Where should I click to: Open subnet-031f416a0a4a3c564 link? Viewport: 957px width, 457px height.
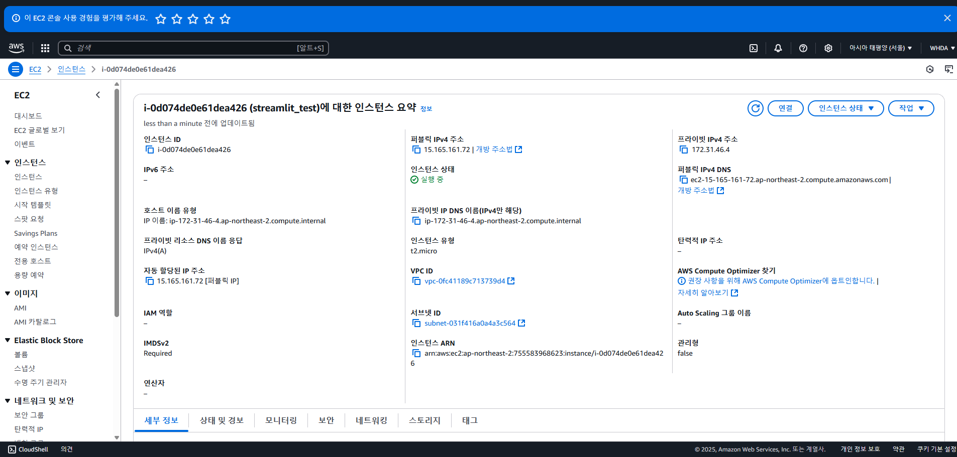click(470, 323)
